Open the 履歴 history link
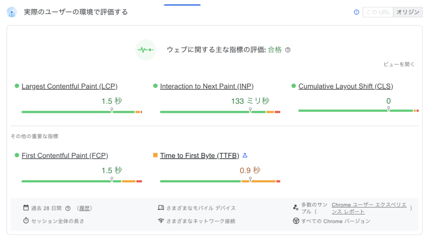430x240 pixels. pyautogui.click(x=85, y=208)
